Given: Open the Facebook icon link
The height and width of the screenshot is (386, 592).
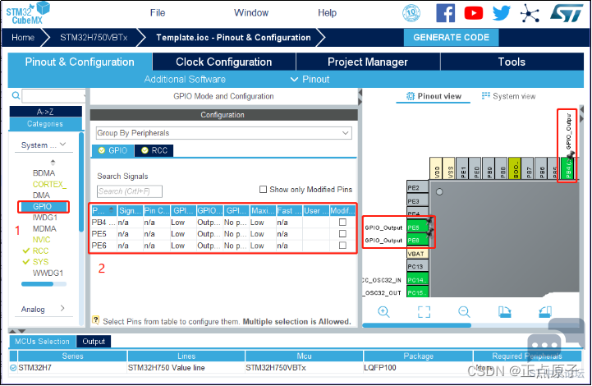Looking at the screenshot, I should pos(446,13).
